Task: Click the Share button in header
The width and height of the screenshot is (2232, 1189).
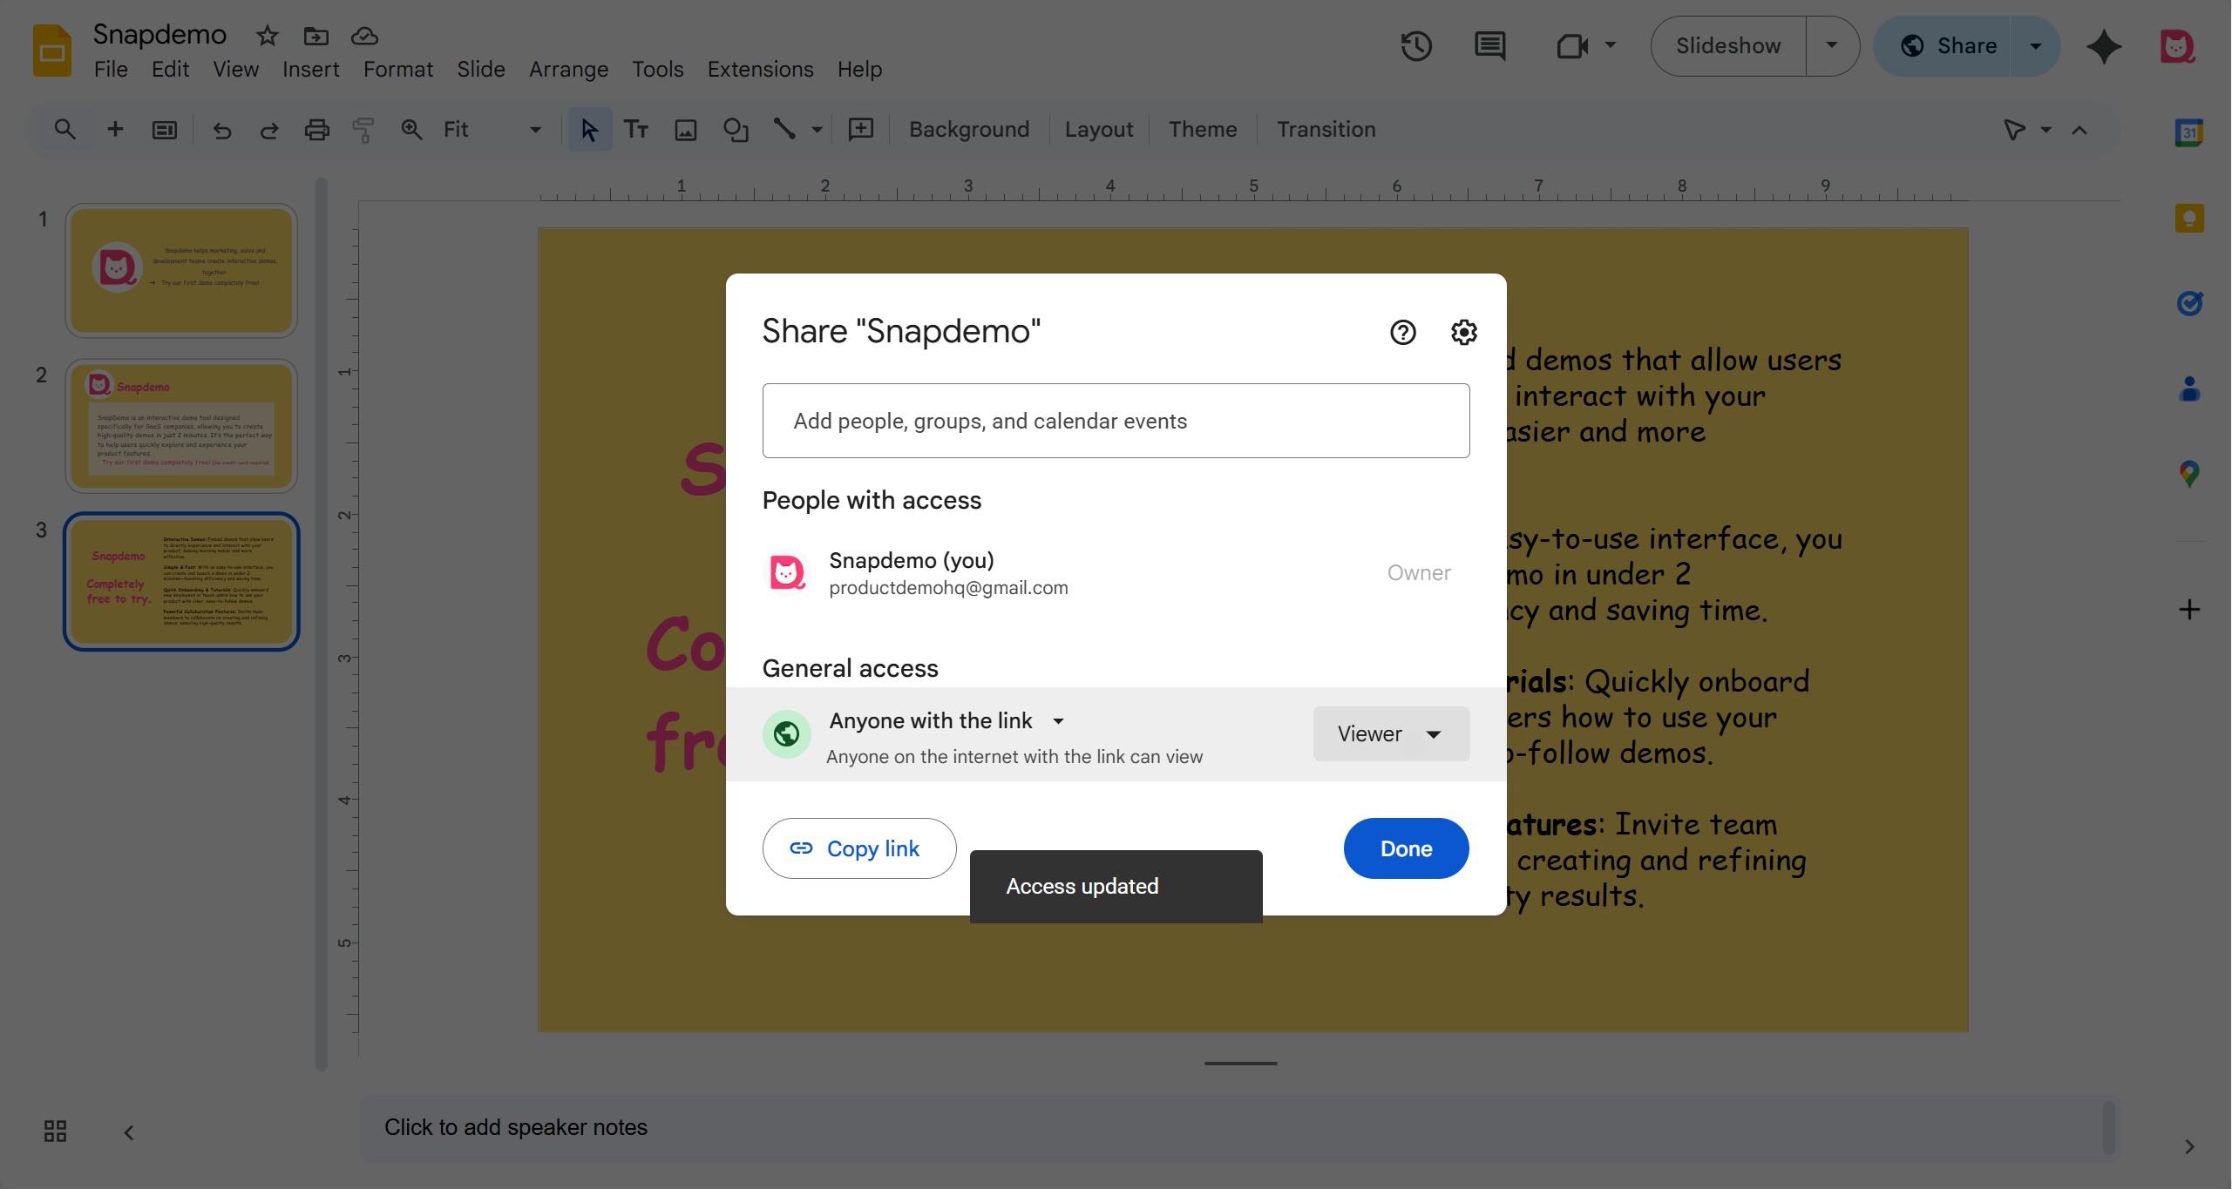Action: 1949,45
